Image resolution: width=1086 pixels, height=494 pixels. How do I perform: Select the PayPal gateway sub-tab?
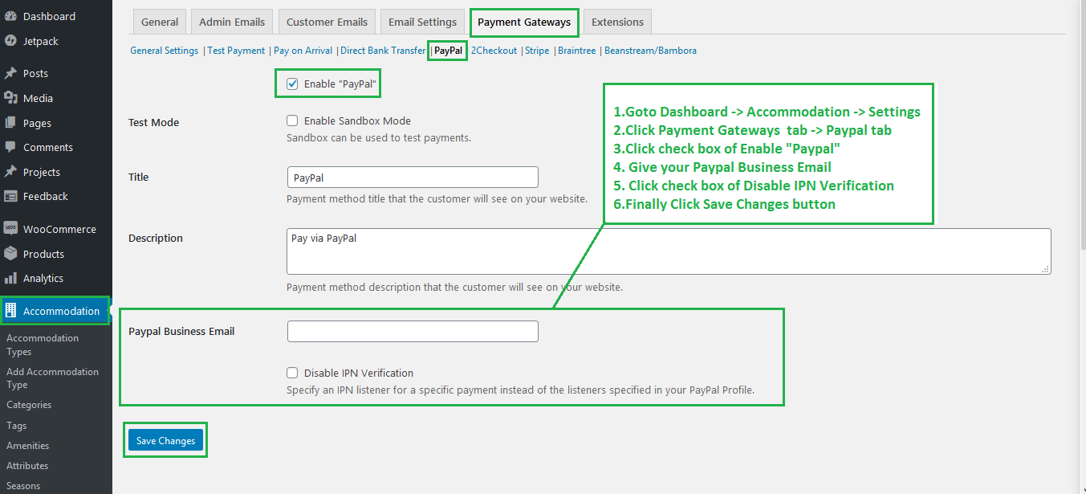coord(448,51)
